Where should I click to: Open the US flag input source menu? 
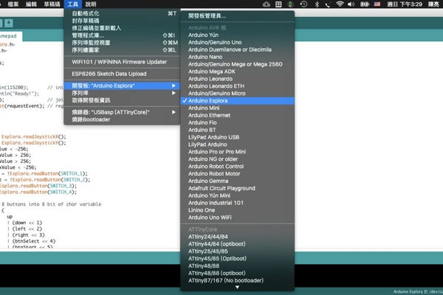click(377, 4)
